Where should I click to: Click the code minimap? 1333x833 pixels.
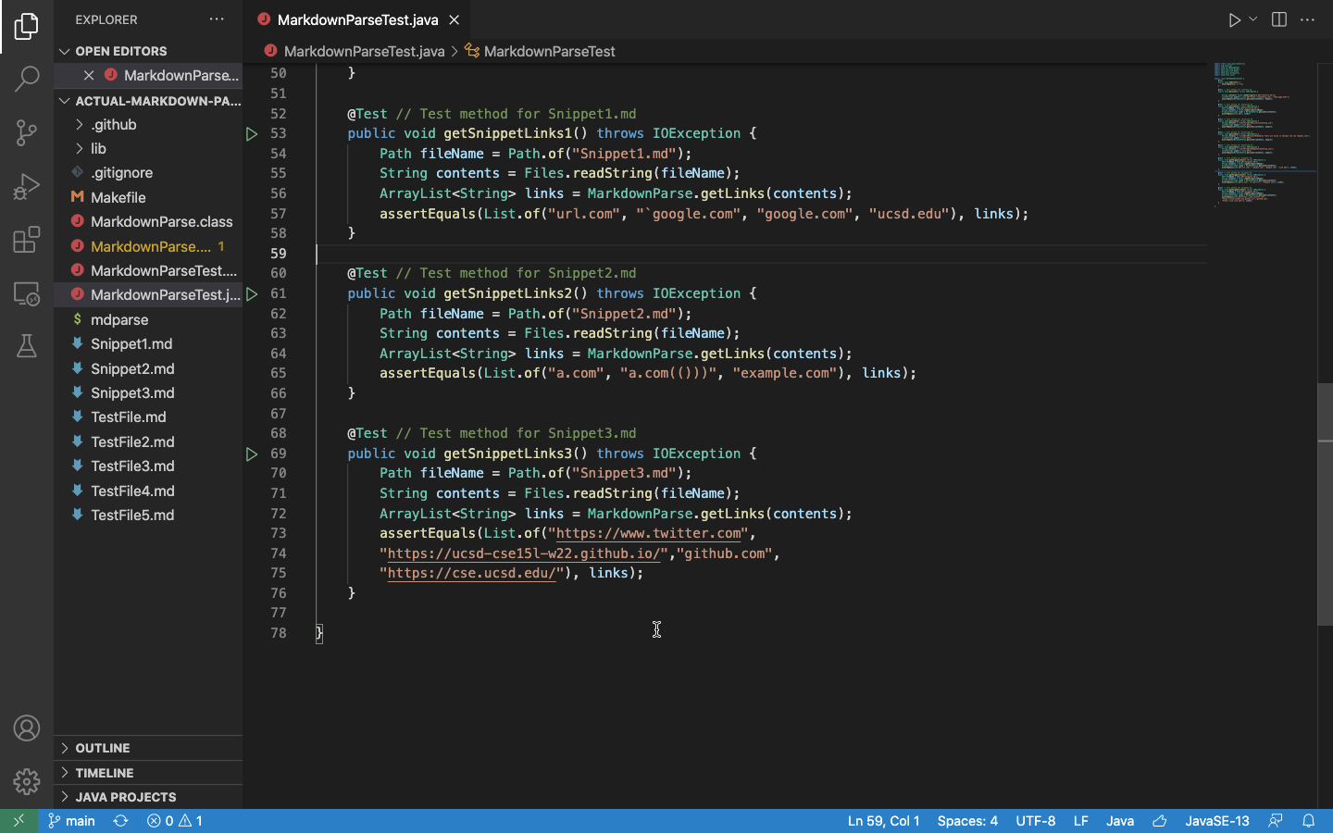coord(1264,134)
